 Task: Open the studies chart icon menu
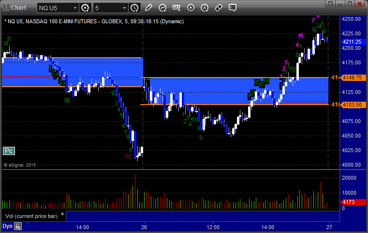click(x=162, y=8)
